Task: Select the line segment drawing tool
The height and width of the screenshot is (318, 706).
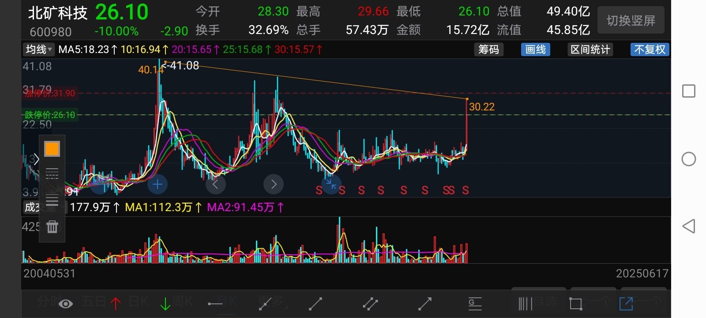Action: [x=315, y=303]
